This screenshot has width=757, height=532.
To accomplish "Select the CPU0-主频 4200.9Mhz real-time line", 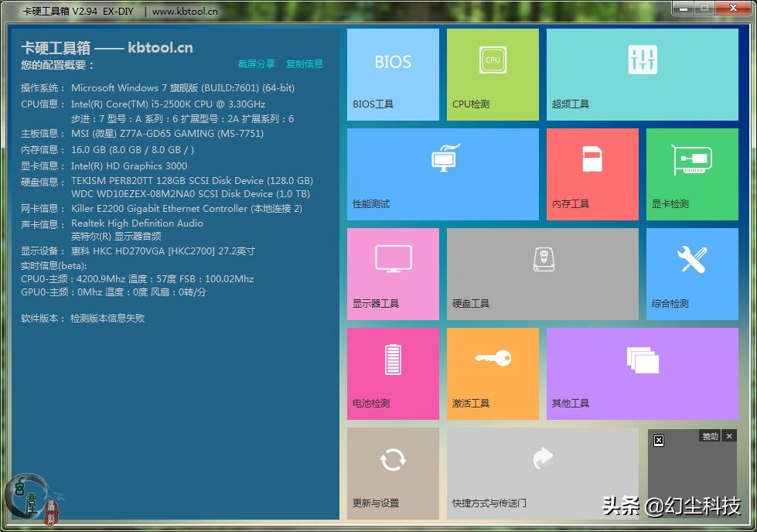I will pyautogui.click(x=137, y=279).
